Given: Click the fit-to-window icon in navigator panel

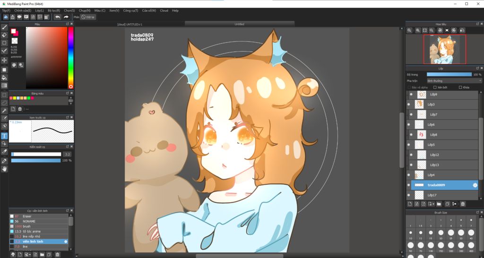Looking at the screenshot, I should point(425,30).
